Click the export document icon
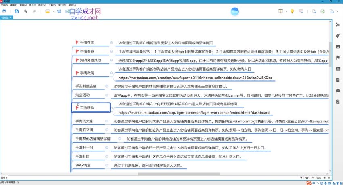This screenshot has width=343, height=185. point(332,11)
